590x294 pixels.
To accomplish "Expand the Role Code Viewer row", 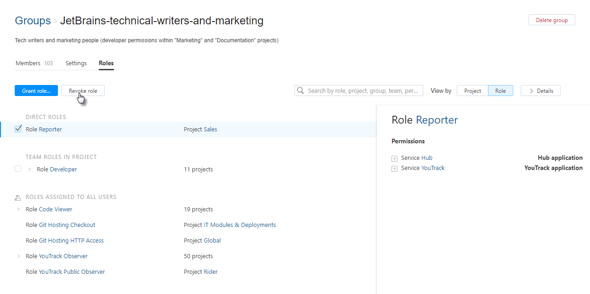I will [x=18, y=209].
